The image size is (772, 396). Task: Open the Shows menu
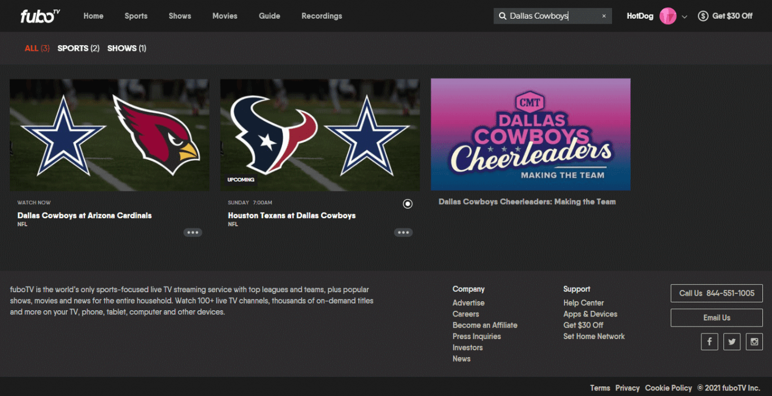[x=180, y=16]
